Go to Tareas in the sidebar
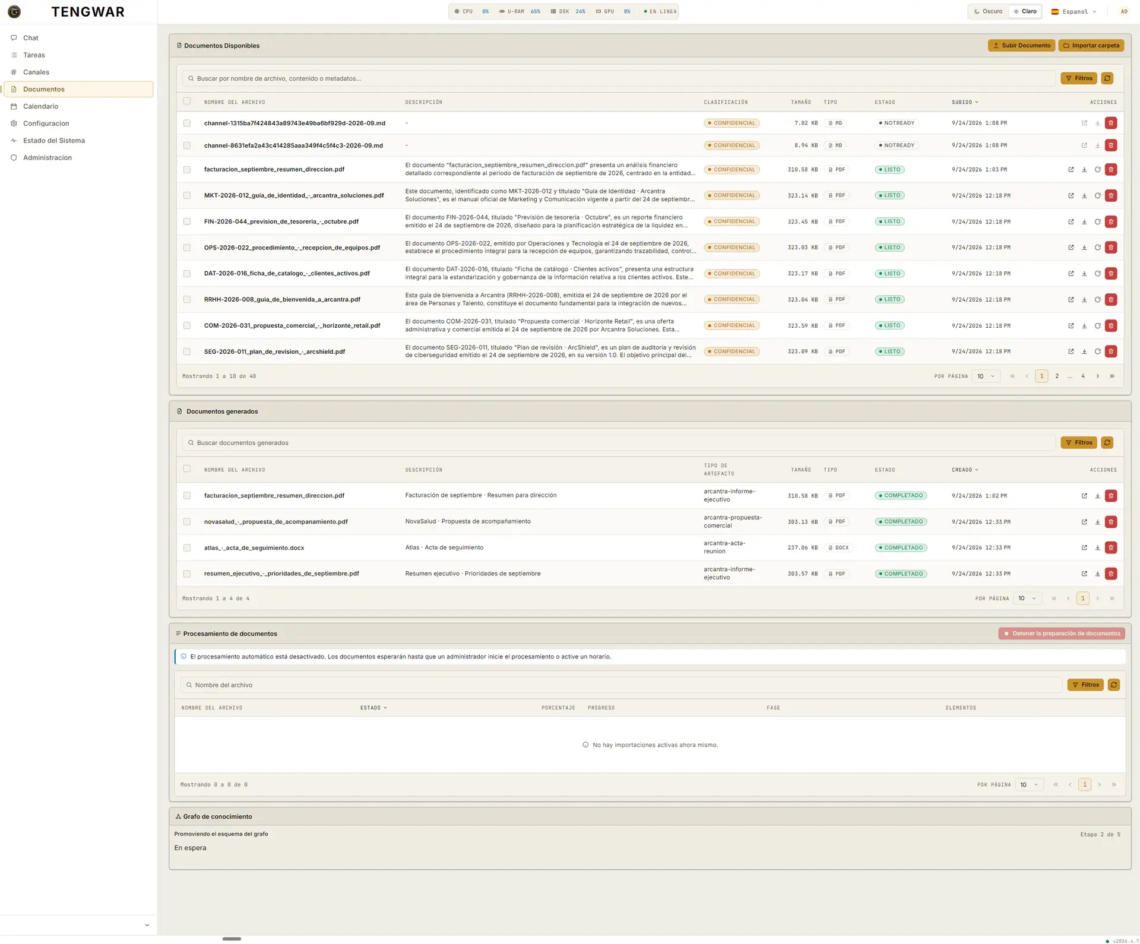This screenshot has height=944, width=1140. point(78,55)
